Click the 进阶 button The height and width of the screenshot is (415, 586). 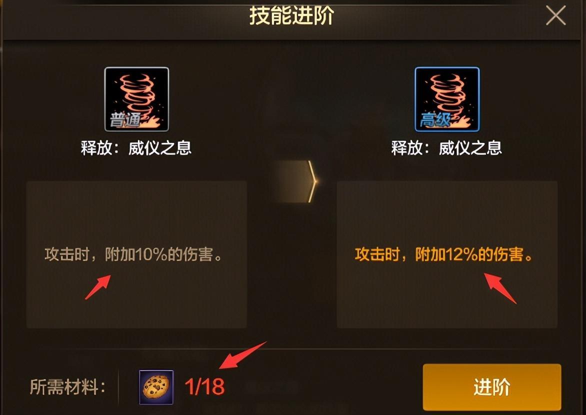point(492,387)
